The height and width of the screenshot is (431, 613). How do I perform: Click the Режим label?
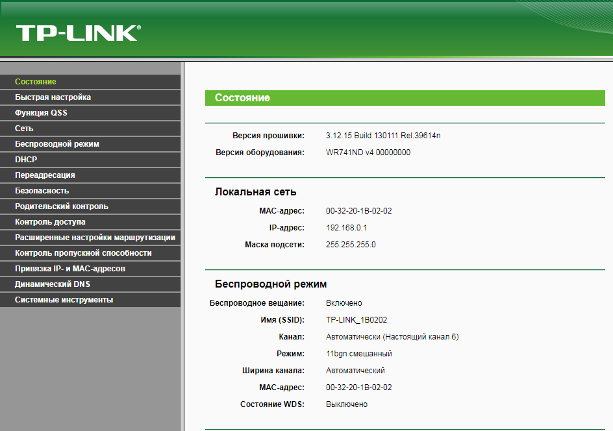[x=290, y=354]
